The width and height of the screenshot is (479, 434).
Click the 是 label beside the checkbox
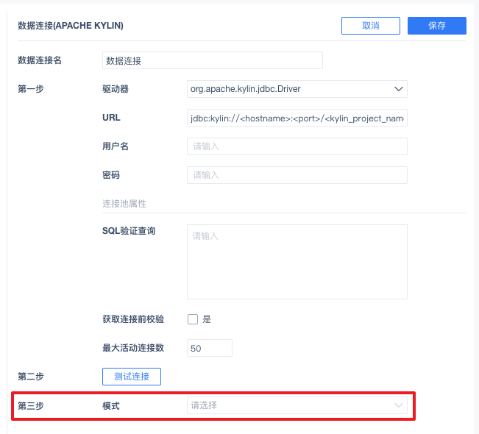click(207, 319)
